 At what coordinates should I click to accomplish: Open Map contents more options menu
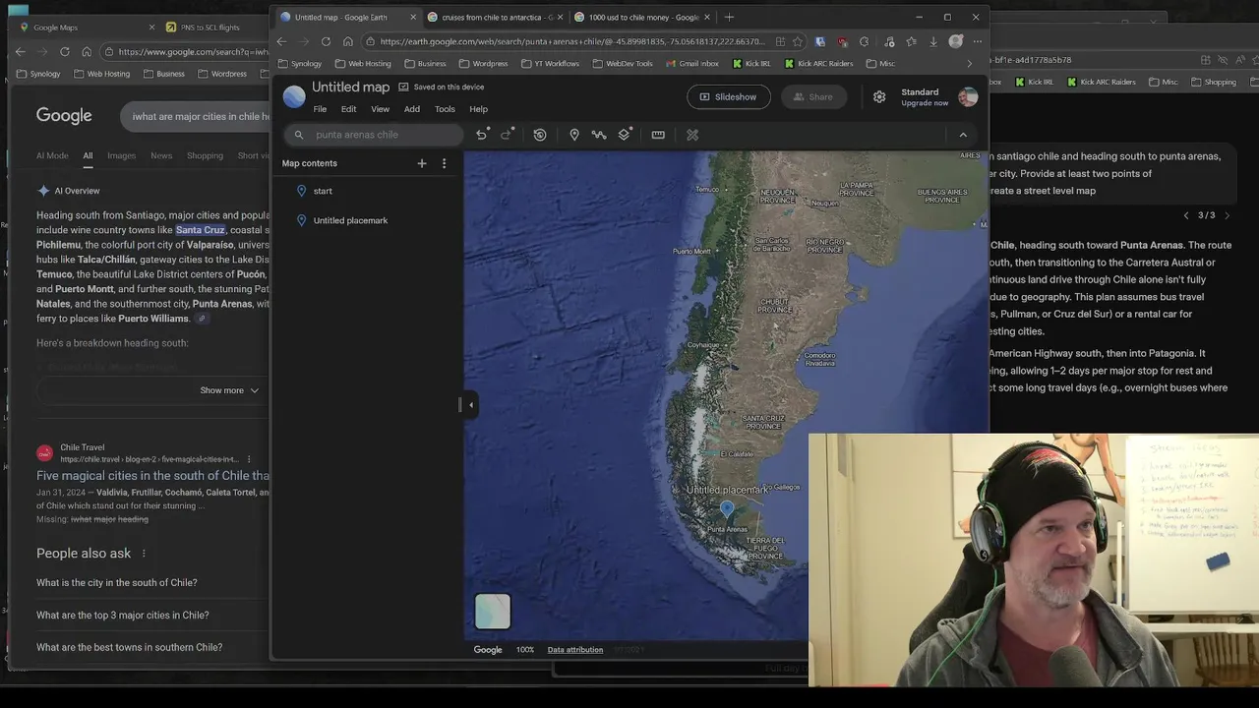coord(444,163)
